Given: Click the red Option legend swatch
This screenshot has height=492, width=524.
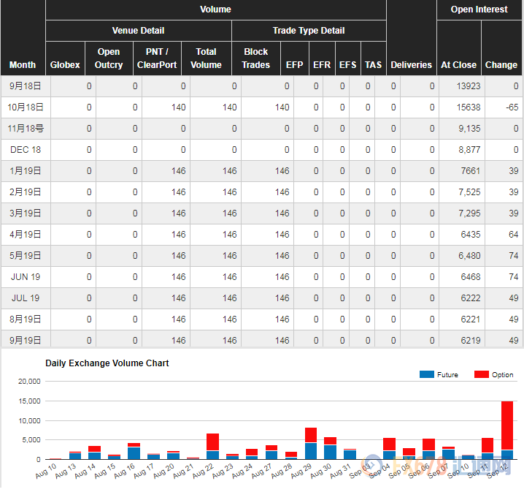Looking at the screenshot, I should pos(481,374).
